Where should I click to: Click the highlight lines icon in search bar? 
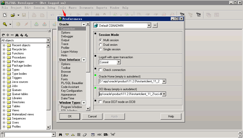point(79,135)
